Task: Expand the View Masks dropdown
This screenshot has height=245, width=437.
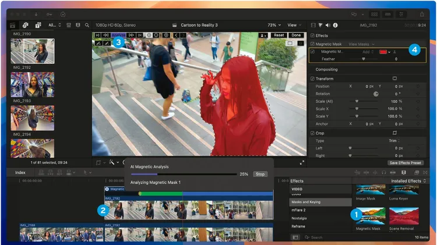Action: [x=362, y=44]
